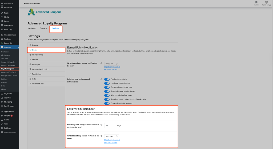Click the Tools wrench icon
Image resolution: width=273 pixels, height=149 pixels.
2,124
